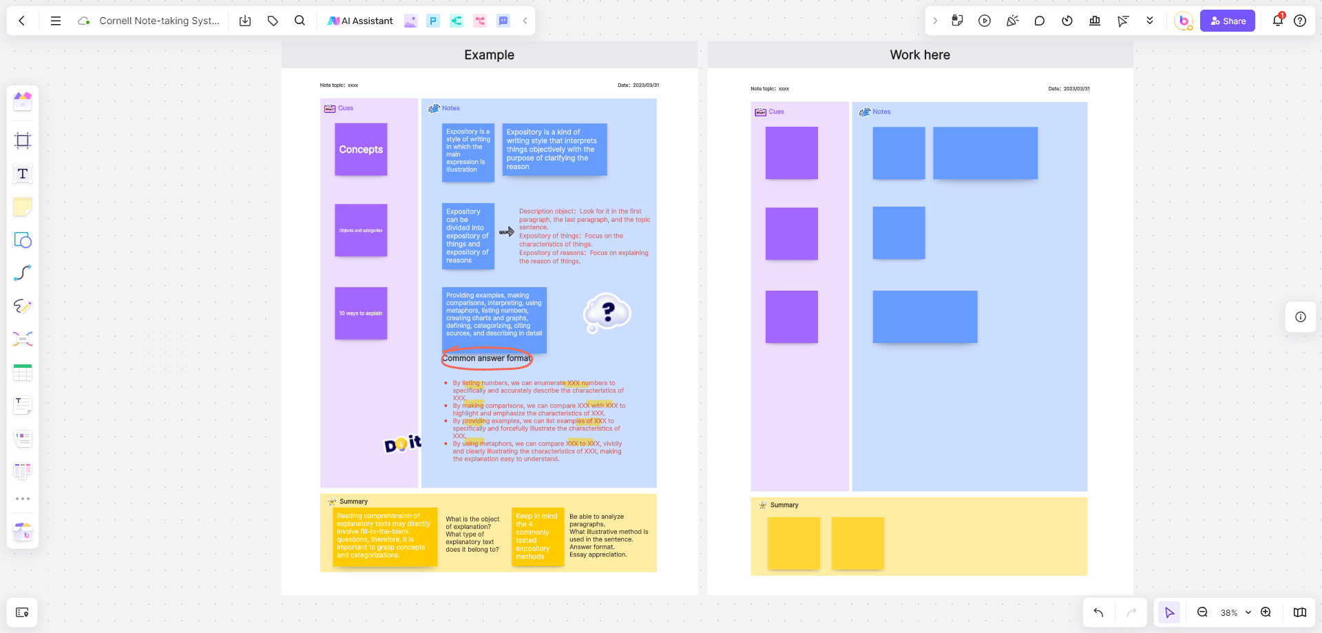Open the search magnifier
This screenshot has height=633, width=1322.
pos(300,21)
